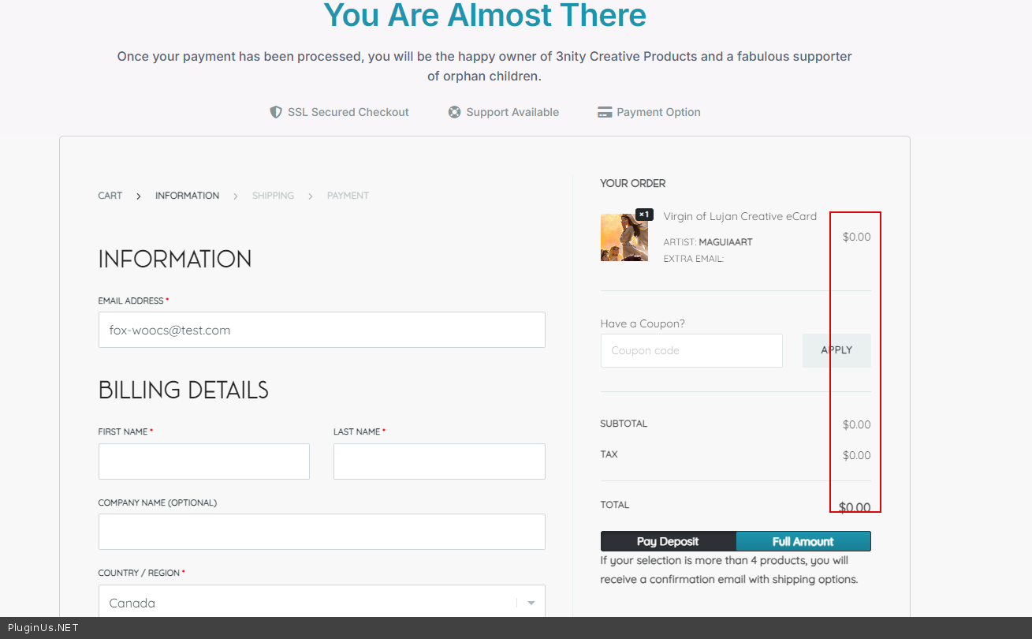Image resolution: width=1032 pixels, height=639 pixels.
Task: Click the dropdown arrow in Country / Region field
Action: click(531, 603)
